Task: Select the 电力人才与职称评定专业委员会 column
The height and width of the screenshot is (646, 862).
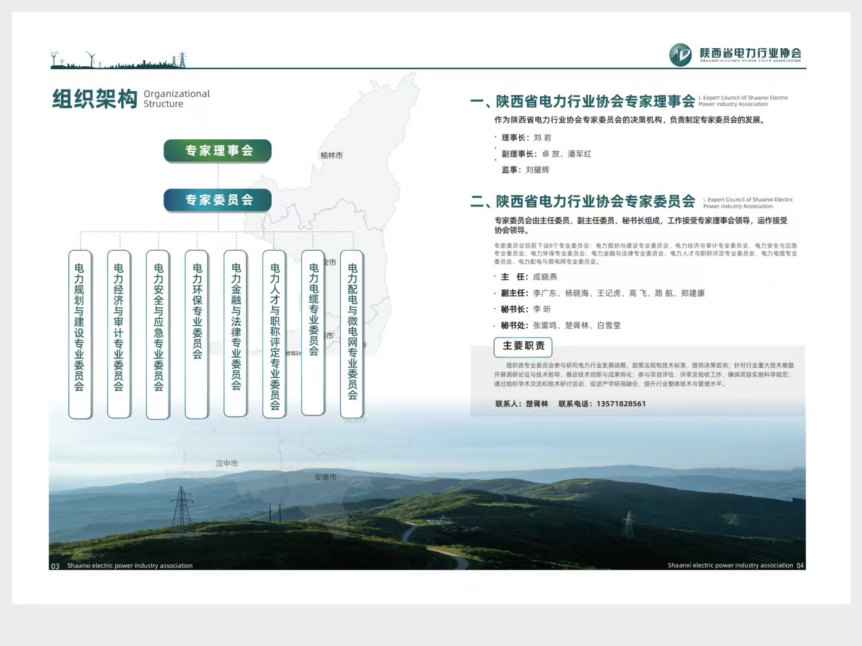Action: pos(275,334)
